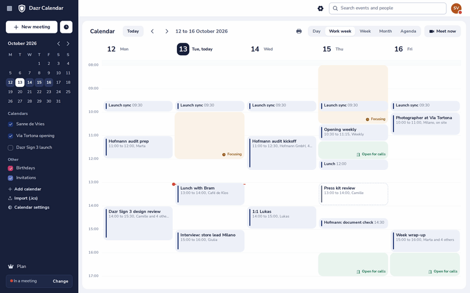The height and width of the screenshot is (293, 470).
Task: Click the 16 Fri day header
Action: pyautogui.click(x=404, y=49)
